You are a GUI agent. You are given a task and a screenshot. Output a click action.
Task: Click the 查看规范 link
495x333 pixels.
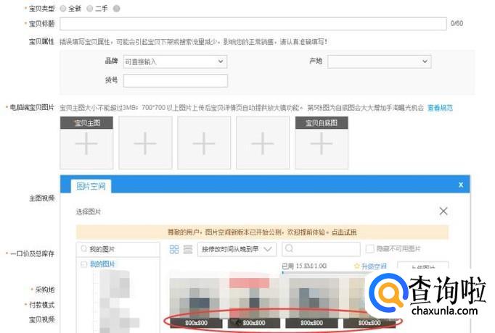(x=440, y=108)
